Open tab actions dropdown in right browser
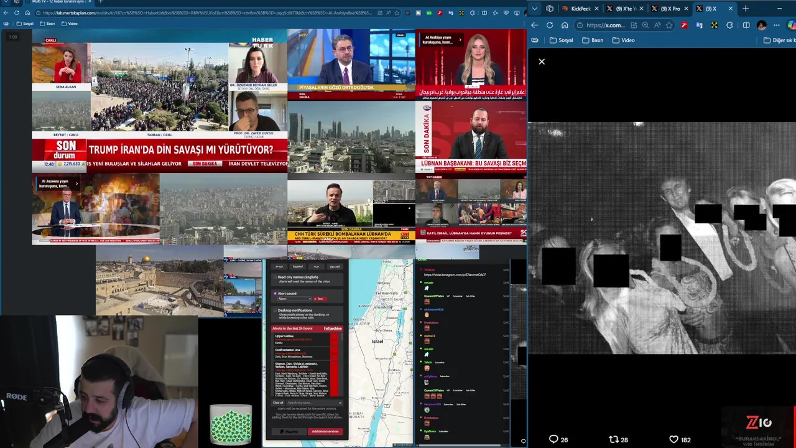Screen dimensions: 796x448 (x=535, y=9)
